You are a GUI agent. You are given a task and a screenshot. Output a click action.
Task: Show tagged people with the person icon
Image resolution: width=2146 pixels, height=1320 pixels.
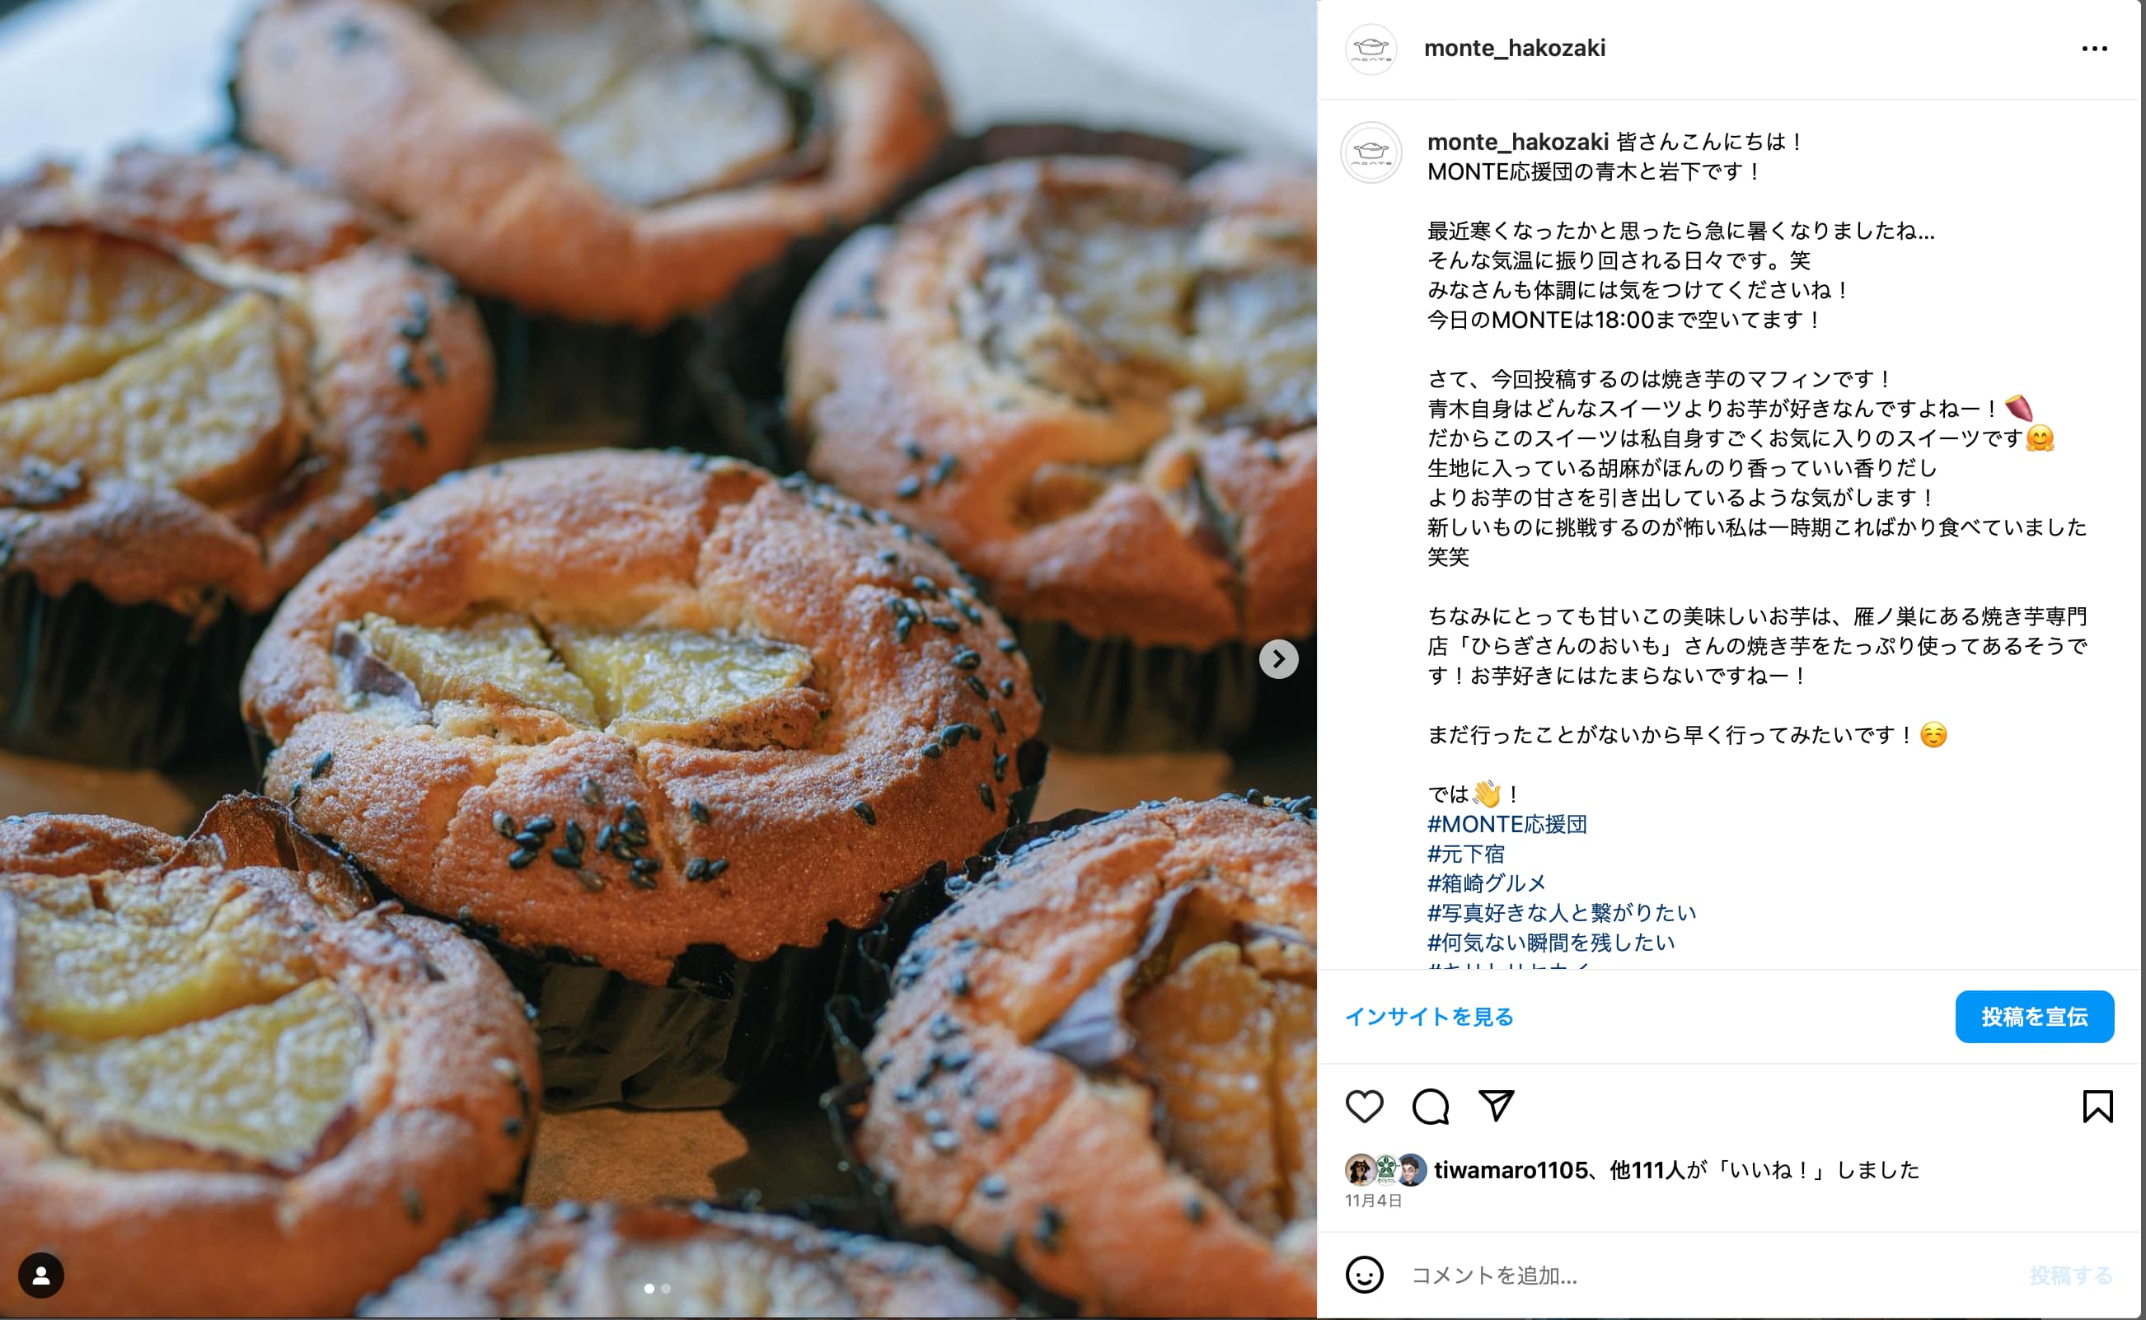pos(41,1276)
